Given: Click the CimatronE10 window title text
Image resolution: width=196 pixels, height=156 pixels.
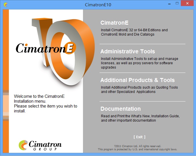Looking at the screenshot, I should [98, 5].
